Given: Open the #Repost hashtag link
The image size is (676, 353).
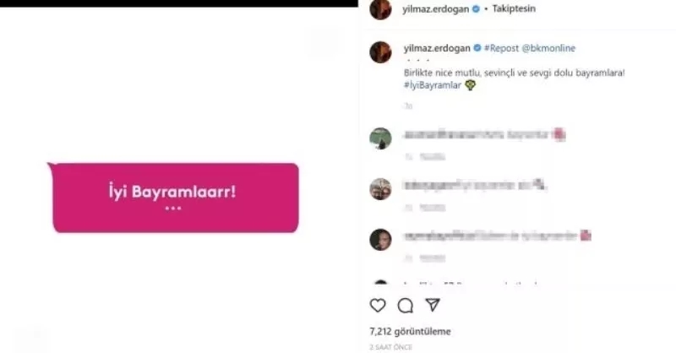Looking at the screenshot, I should coord(501,48).
